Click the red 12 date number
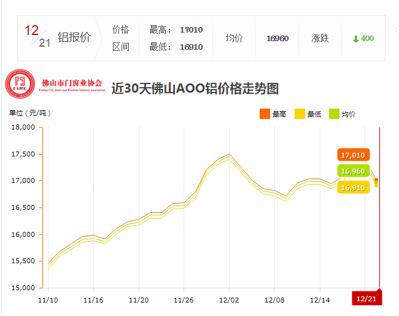 pos(31,30)
